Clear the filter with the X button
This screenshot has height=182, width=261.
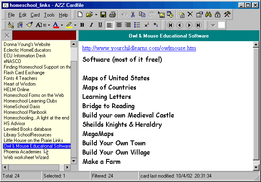click(x=7, y=35)
